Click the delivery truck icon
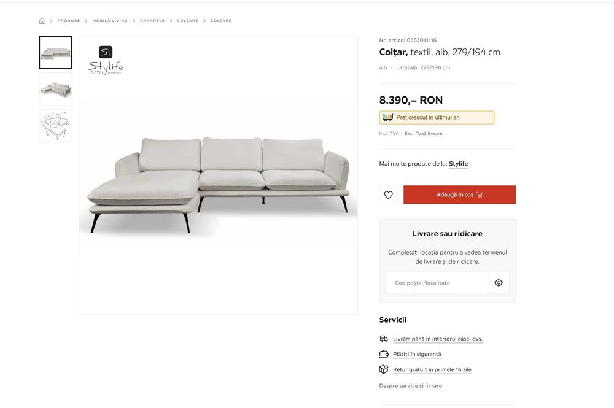This screenshot has width=614, height=408. pos(384,339)
